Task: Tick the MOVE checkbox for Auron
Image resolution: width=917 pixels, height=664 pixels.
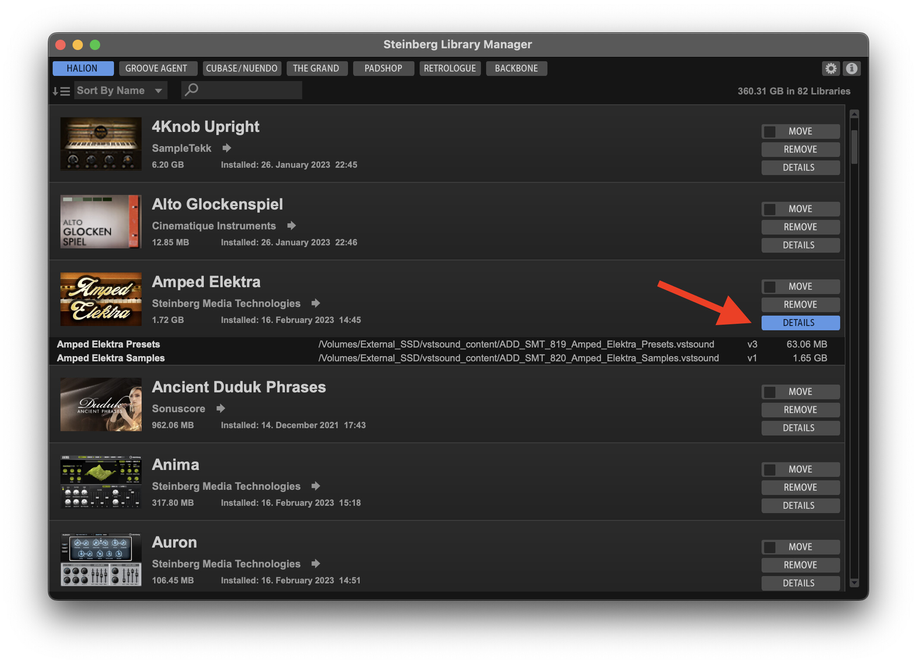Action: pyautogui.click(x=770, y=547)
